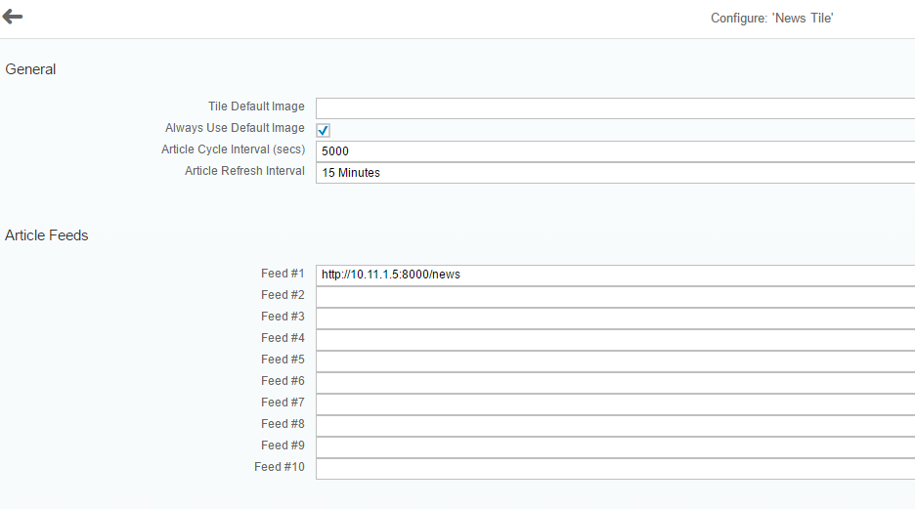Focus the Article Cycle Interval field
The image size is (915, 509).
[614, 151]
